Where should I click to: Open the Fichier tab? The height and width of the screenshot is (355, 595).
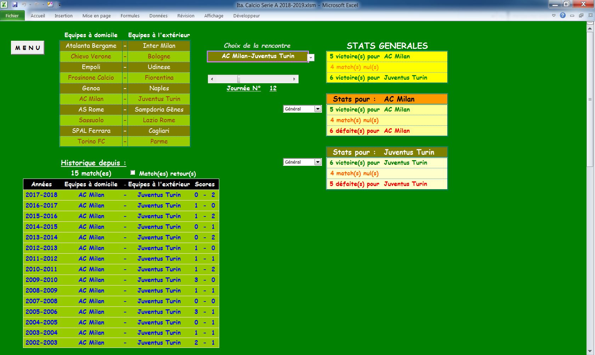[x=12, y=16]
